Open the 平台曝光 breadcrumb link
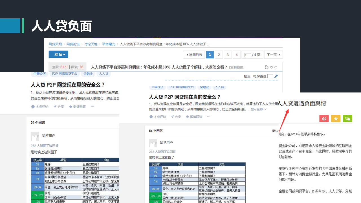The image size is (361, 203). 109,44
